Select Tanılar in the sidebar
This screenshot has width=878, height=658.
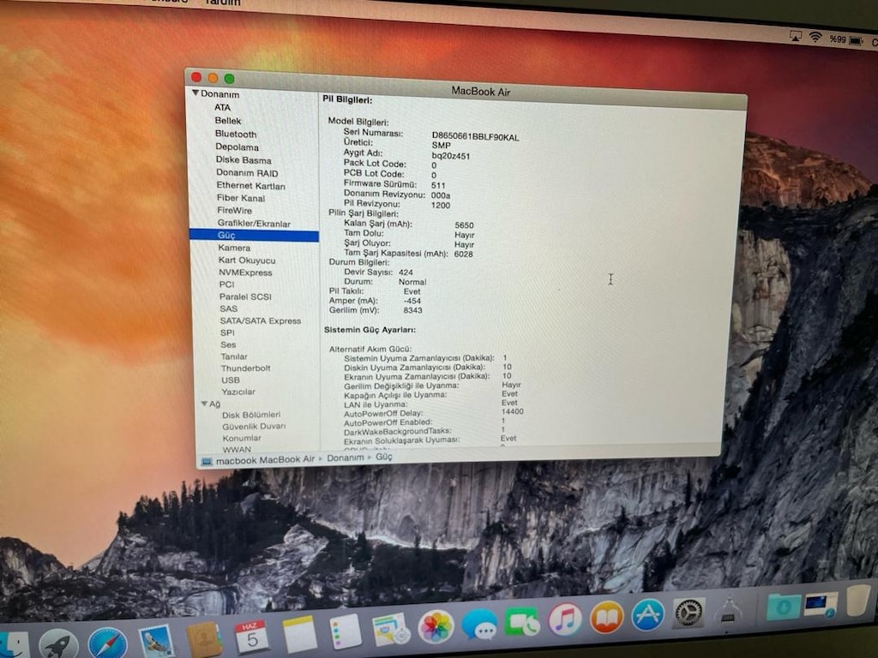click(x=234, y=356)
